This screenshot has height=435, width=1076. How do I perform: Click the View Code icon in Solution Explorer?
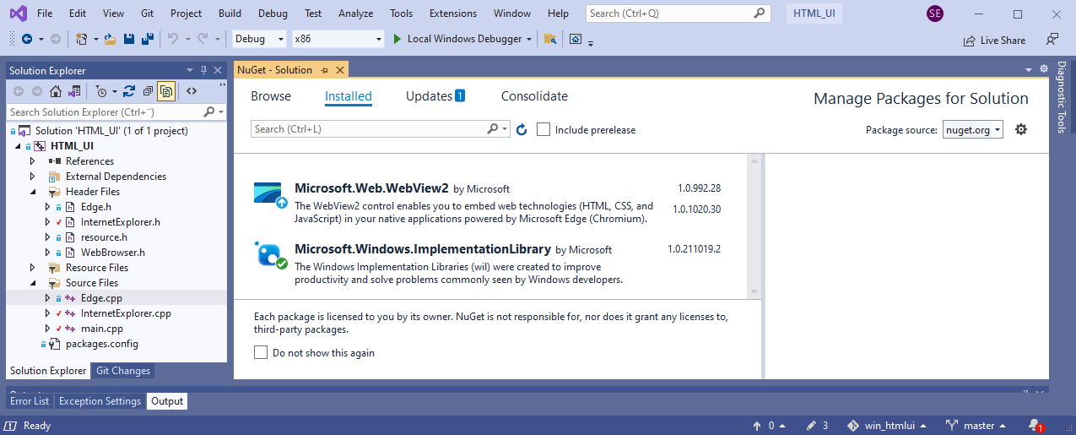pos(192,91)
